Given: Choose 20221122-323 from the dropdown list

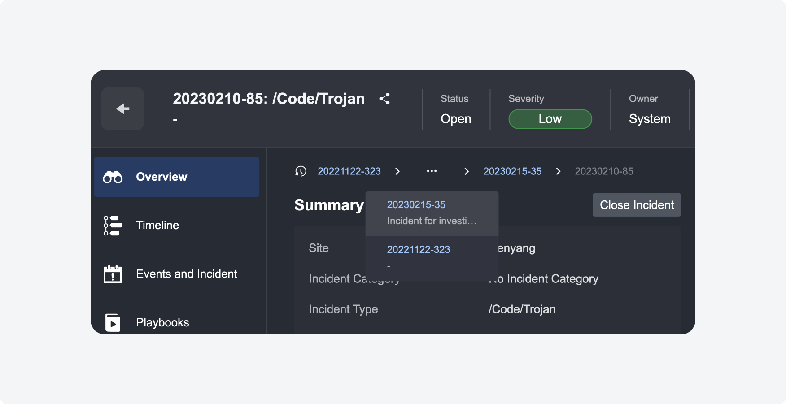Looking at the screenshot, I should pyautogui.click(x=419, y=250).
